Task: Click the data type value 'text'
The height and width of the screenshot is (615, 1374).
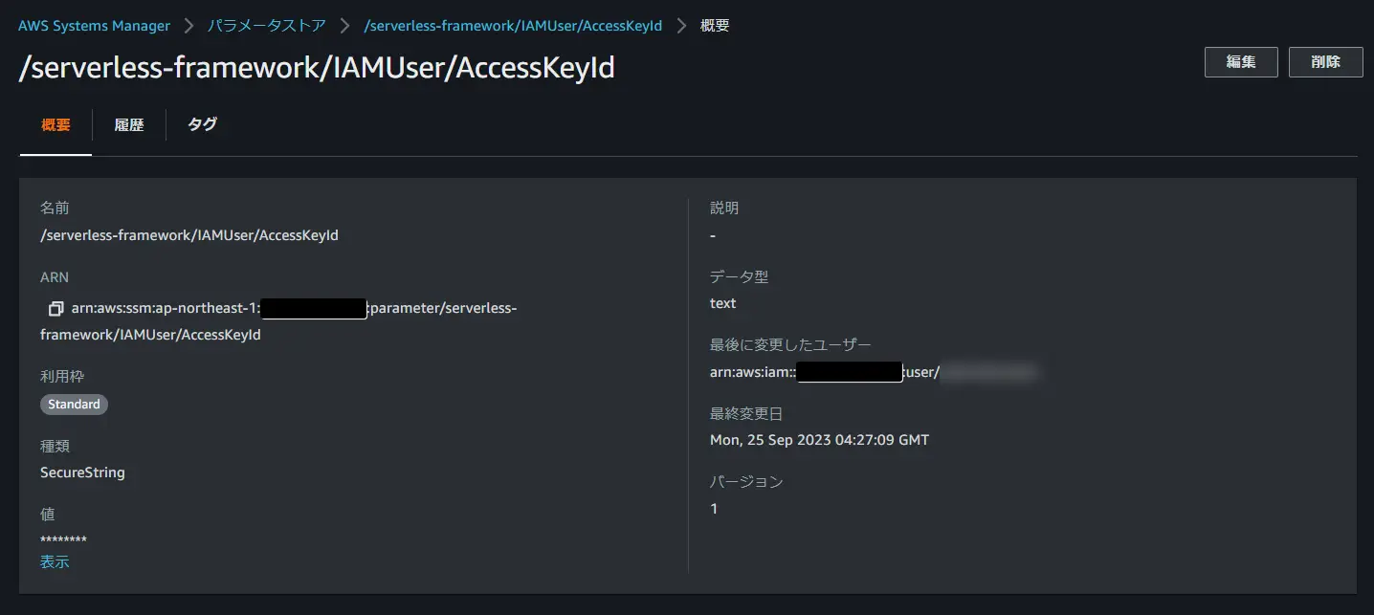Action: point(723,303)
